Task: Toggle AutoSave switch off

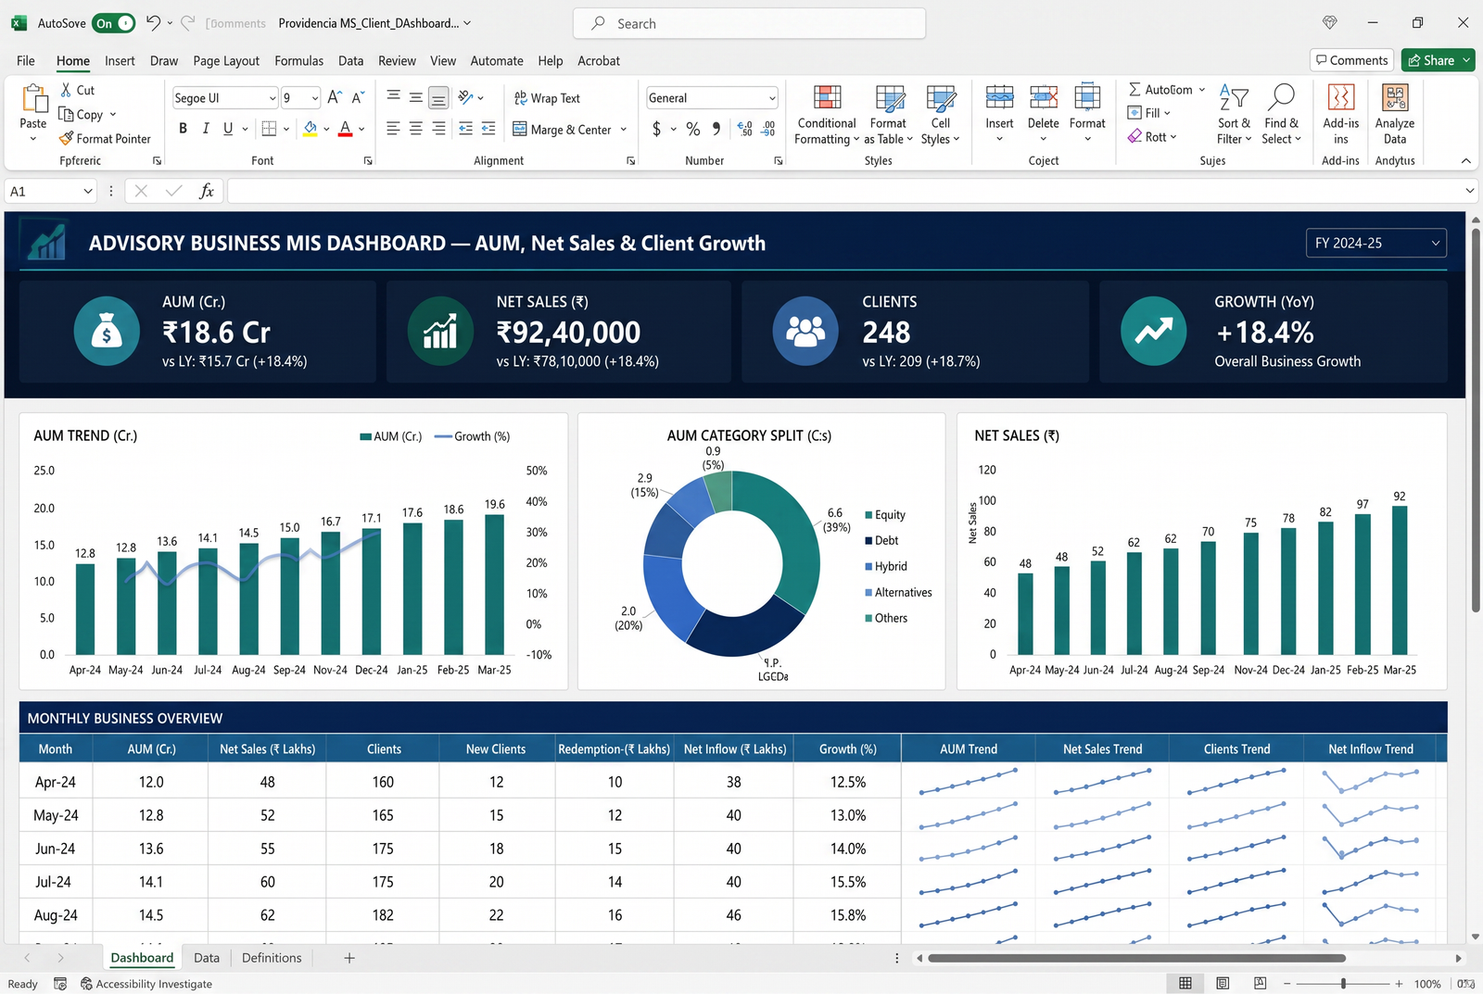Action: tap(114, 23)
